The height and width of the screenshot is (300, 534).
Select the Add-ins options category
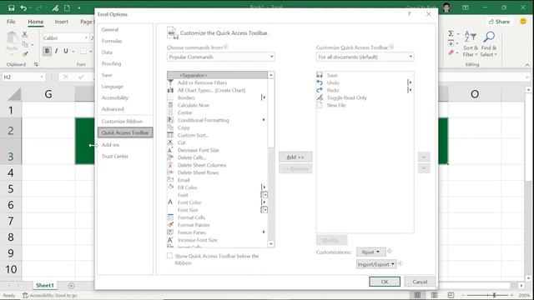click(x=125, y=144)
